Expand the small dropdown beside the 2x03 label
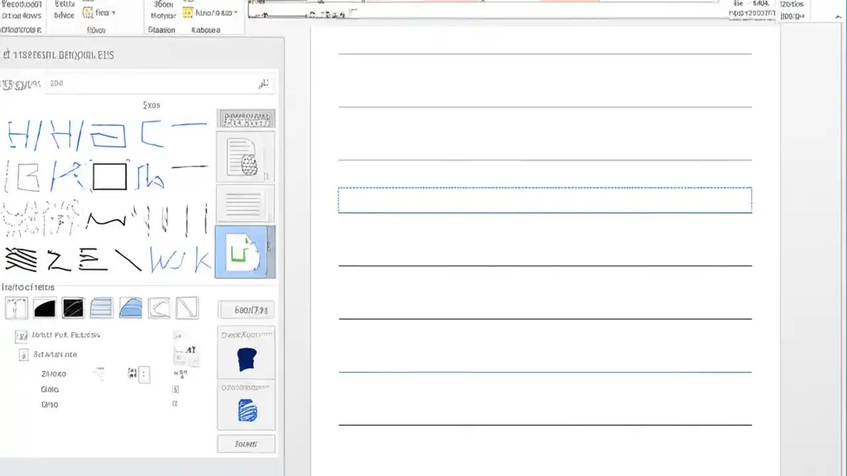This screenshot has width=847, height=476. (169, 105)
